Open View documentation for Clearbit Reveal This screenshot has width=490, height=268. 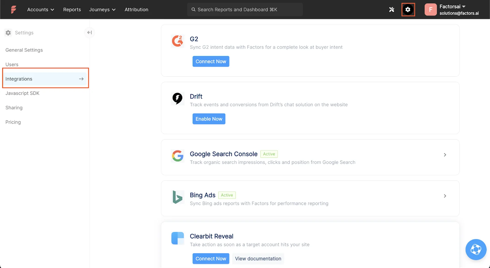(x=258, y=259)
